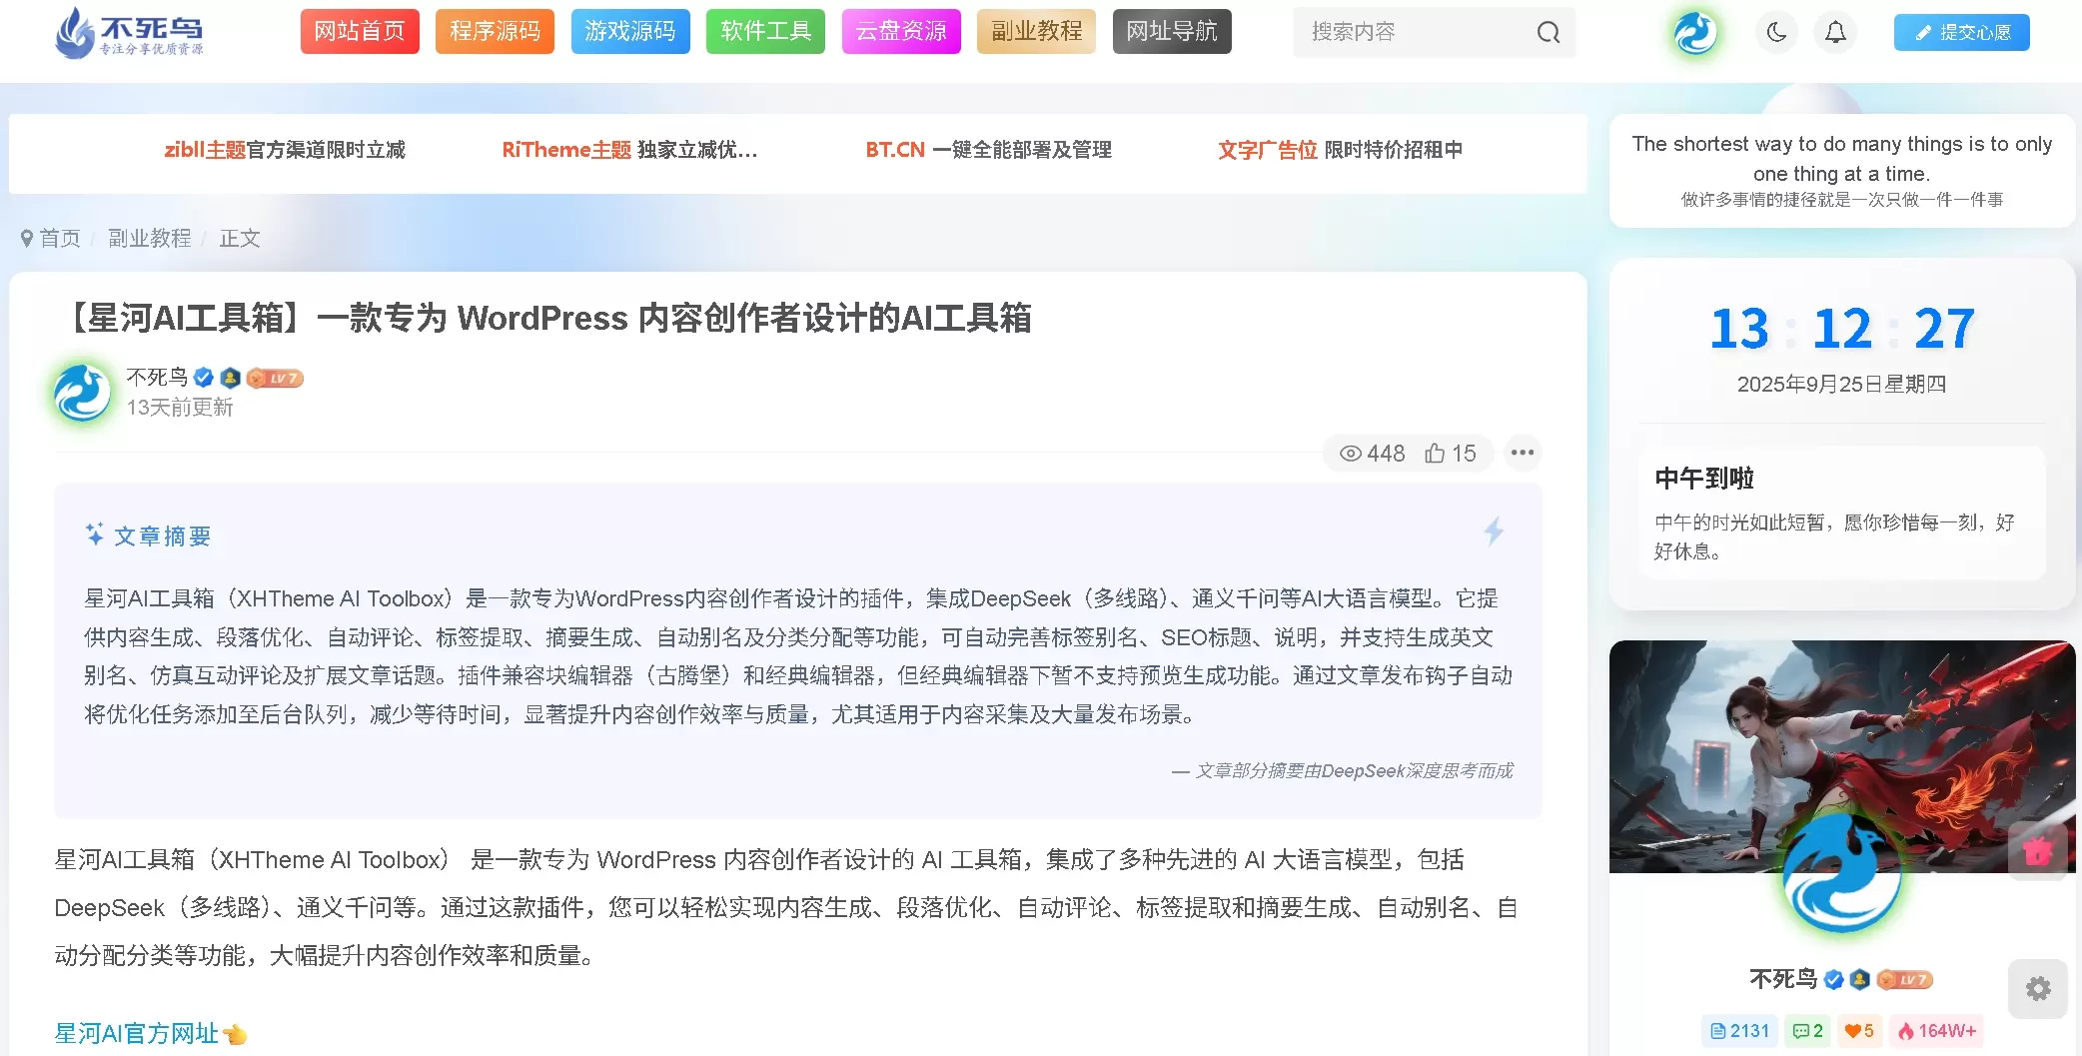This screenshot has width=2082, height=1056.
Task: Open 软件工具 menu item
Action: click(765, 31)
